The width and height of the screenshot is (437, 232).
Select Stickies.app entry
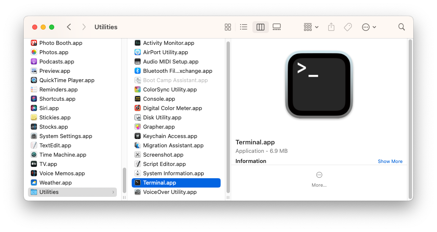click(x=55, y=118)
